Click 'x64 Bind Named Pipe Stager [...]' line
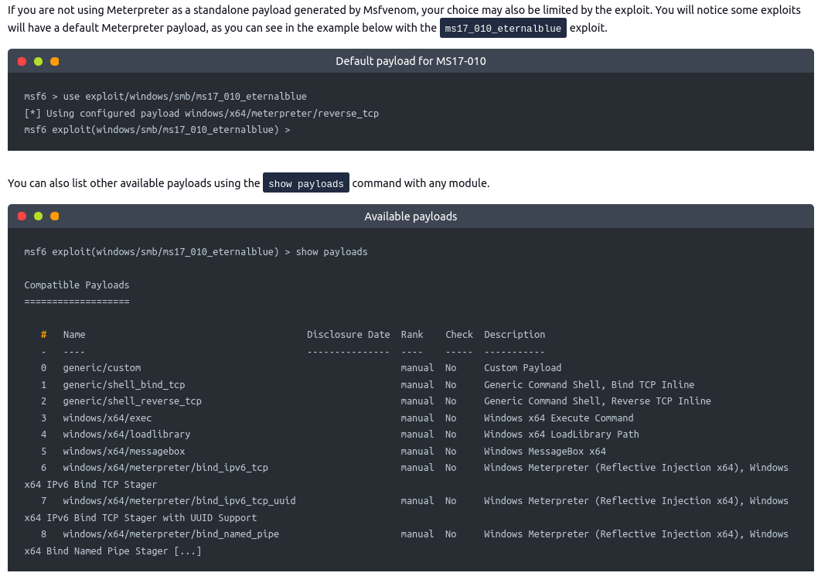This screenshot has width=828, height=583. 113,551
